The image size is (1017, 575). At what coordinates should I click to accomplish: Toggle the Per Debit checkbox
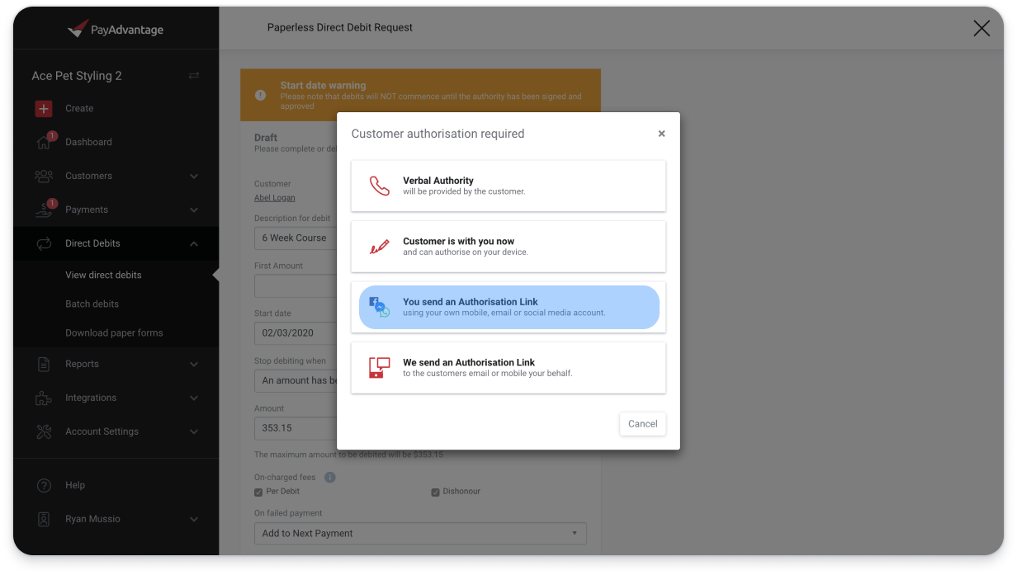tap(258, 493)
